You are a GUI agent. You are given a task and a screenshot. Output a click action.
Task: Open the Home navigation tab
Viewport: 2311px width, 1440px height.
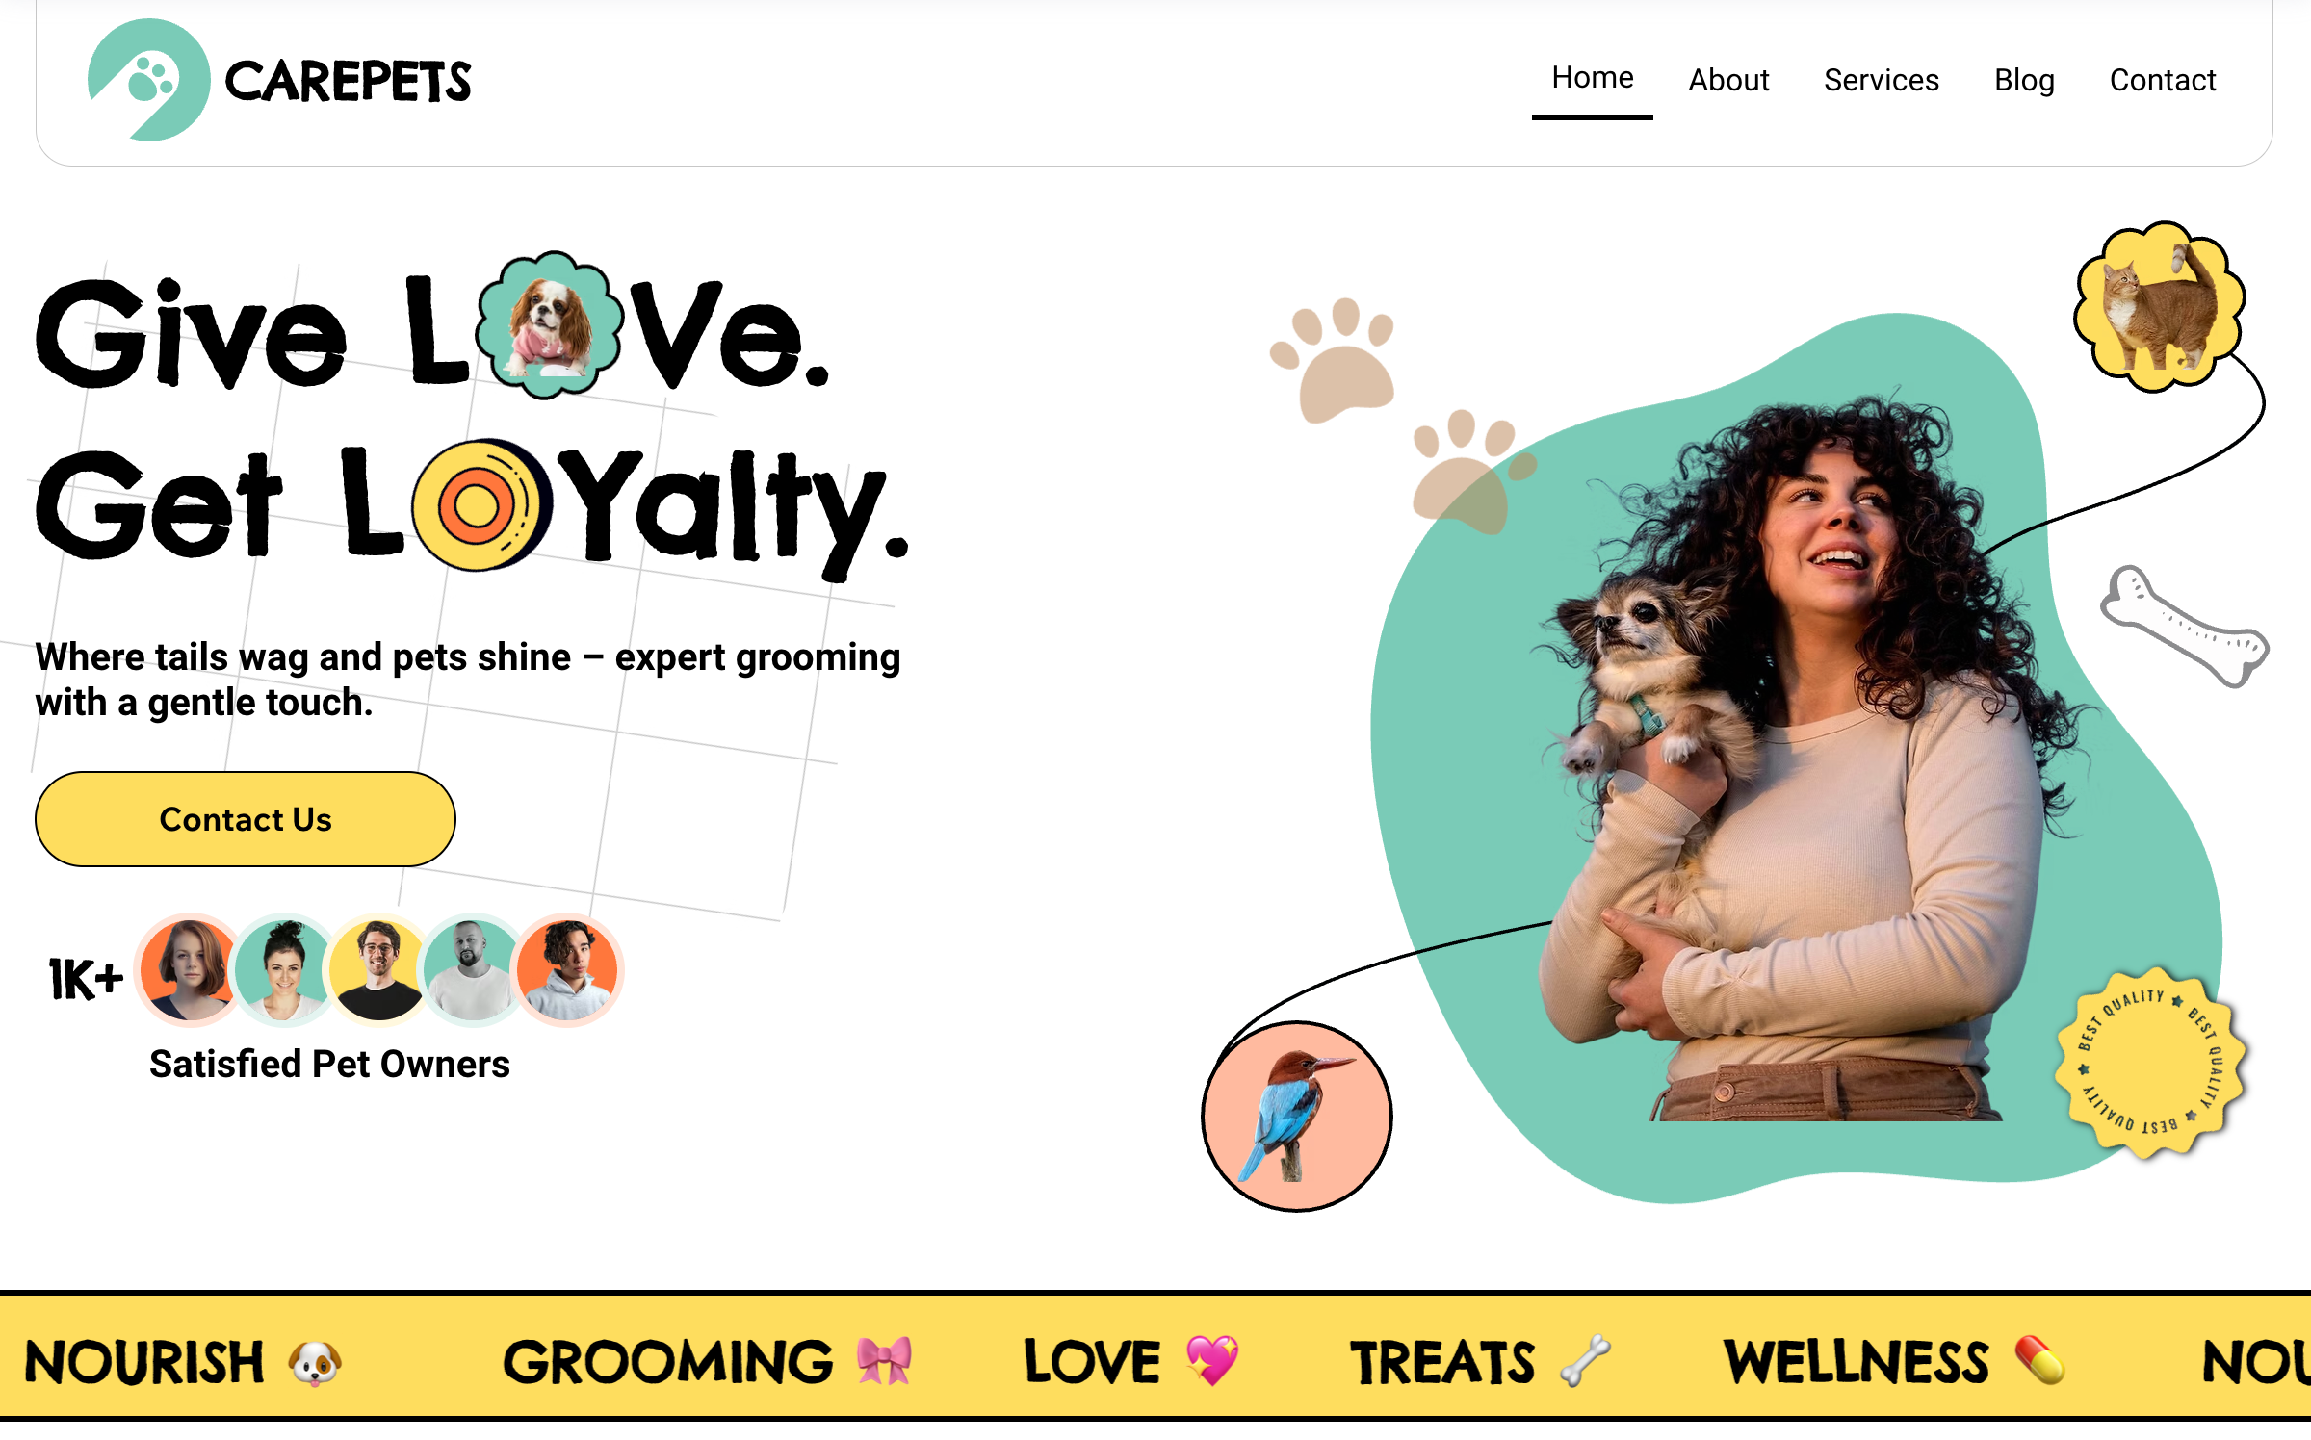[x=1592, y=78]
